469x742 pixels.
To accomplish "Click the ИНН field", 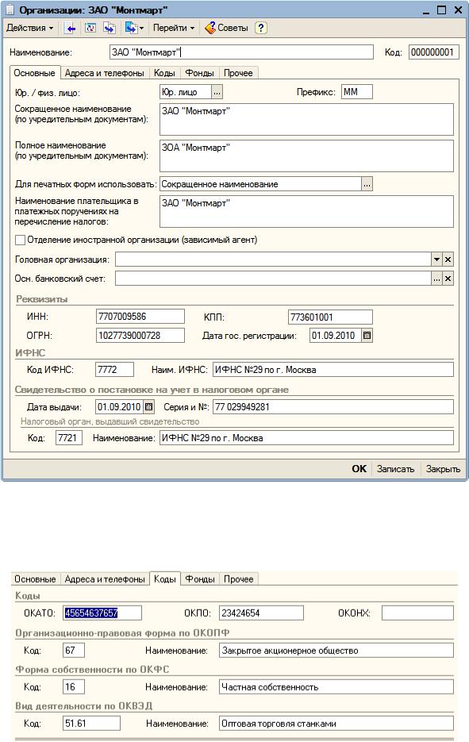I will [x=140, y=317].
